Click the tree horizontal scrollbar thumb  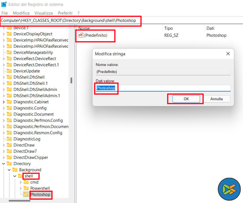(19, 201)
